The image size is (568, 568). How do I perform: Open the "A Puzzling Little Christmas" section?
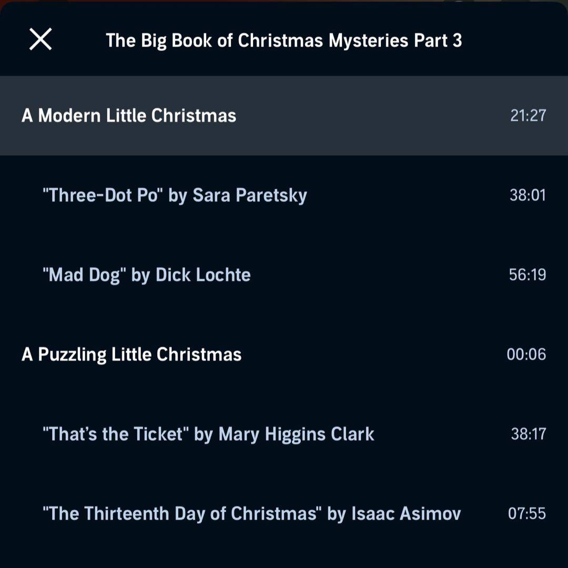point(131,354)
